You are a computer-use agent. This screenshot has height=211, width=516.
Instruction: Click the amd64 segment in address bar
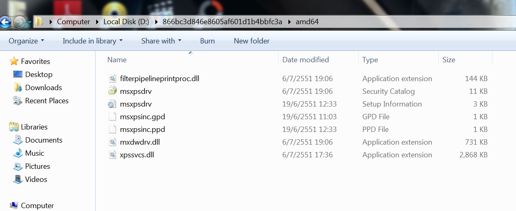pos(307,22)
